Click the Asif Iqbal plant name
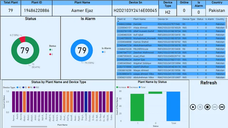 point(138,35)
